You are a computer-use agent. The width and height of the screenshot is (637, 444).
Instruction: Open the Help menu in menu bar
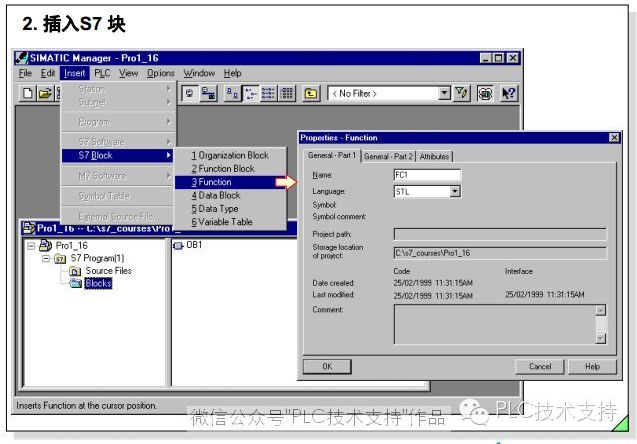click(x=233, y=73)
